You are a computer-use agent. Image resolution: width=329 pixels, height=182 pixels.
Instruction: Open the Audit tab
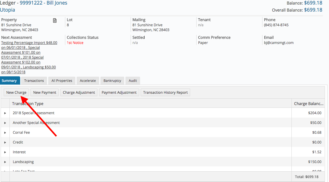point(133,81)
